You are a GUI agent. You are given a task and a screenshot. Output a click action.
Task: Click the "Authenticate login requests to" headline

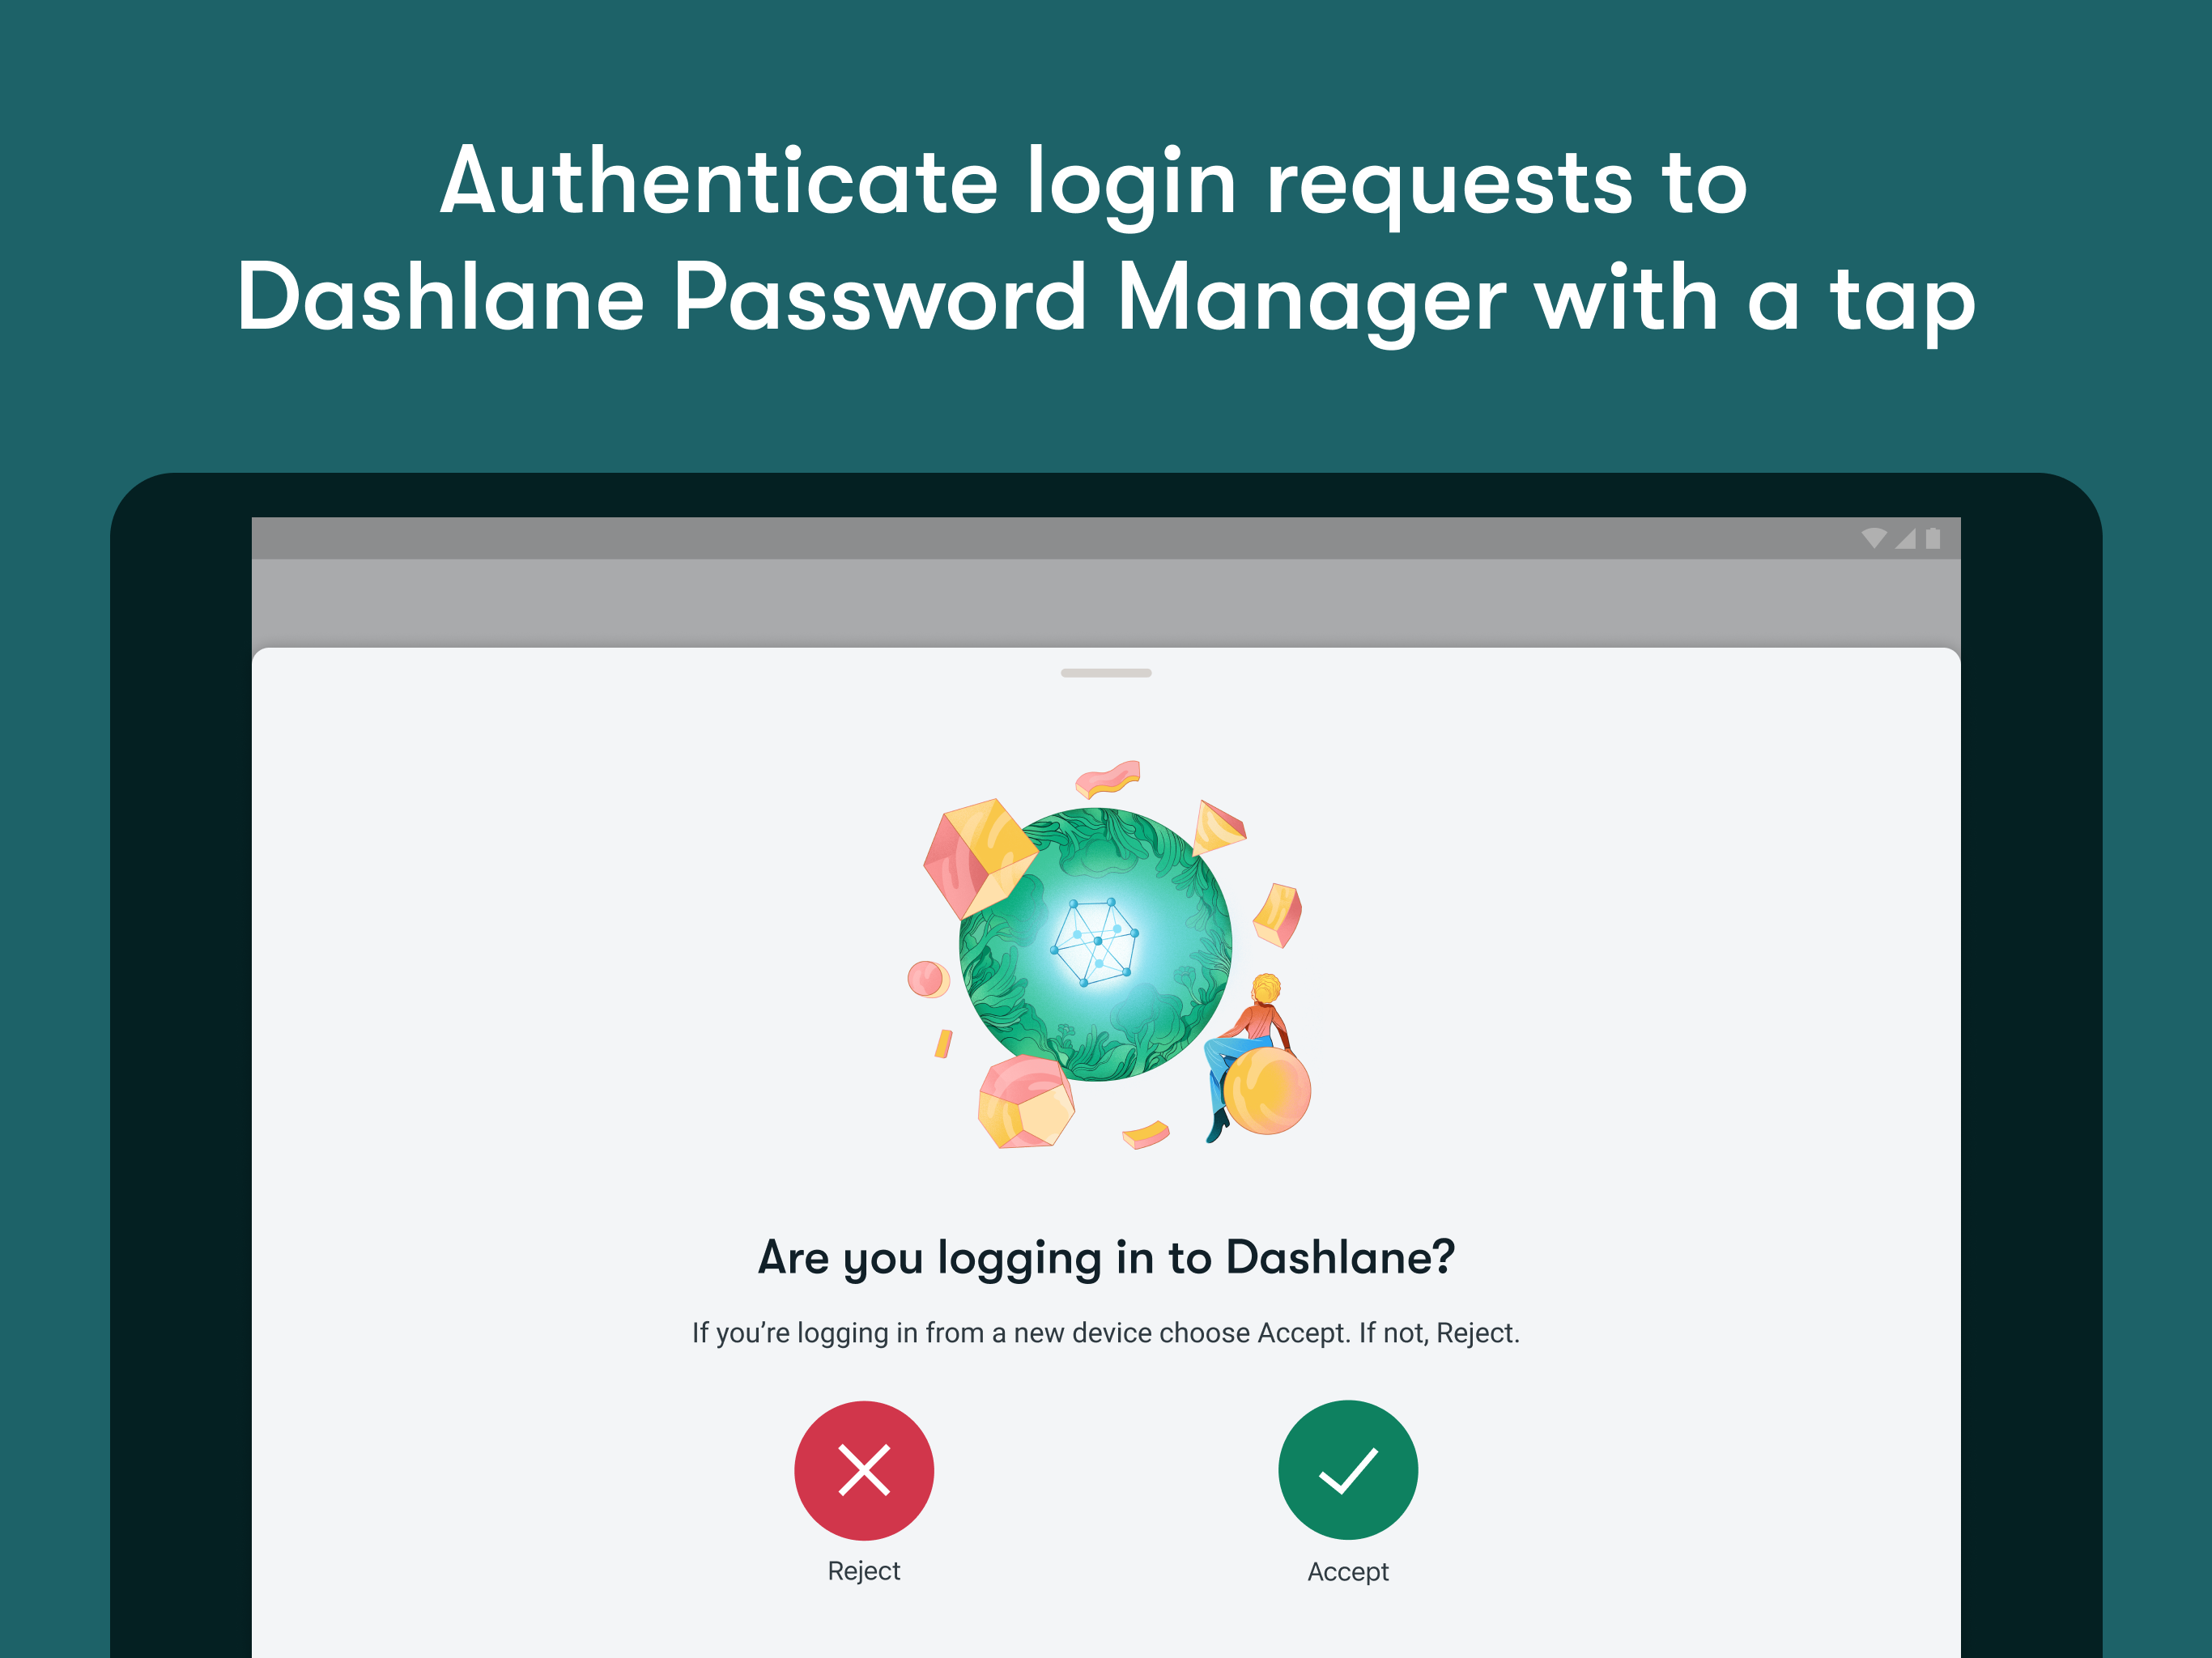tap(1094, 181)
